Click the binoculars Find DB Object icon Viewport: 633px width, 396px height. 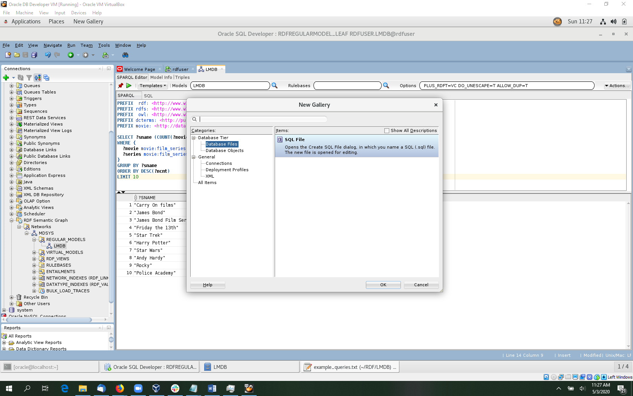point(125,55)
